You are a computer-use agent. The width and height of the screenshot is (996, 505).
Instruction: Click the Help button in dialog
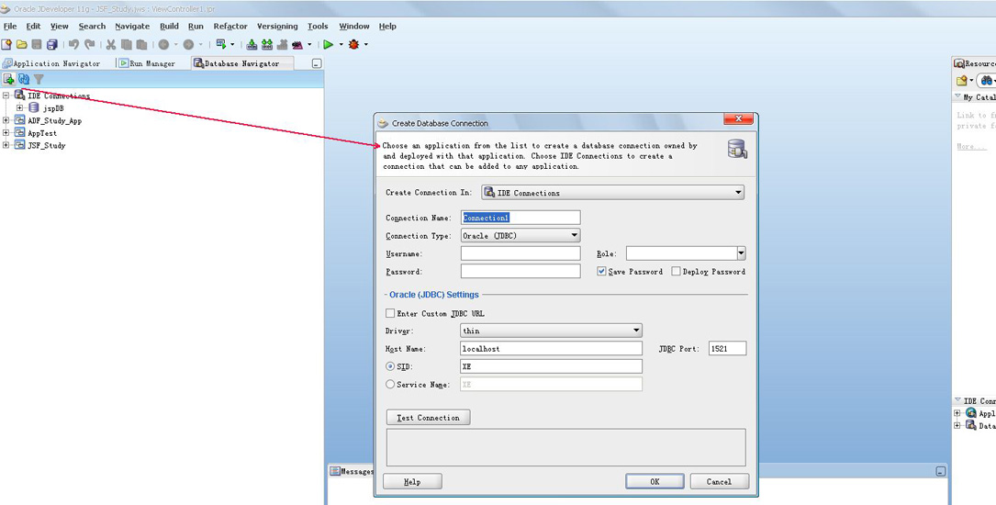click(412, 481)
